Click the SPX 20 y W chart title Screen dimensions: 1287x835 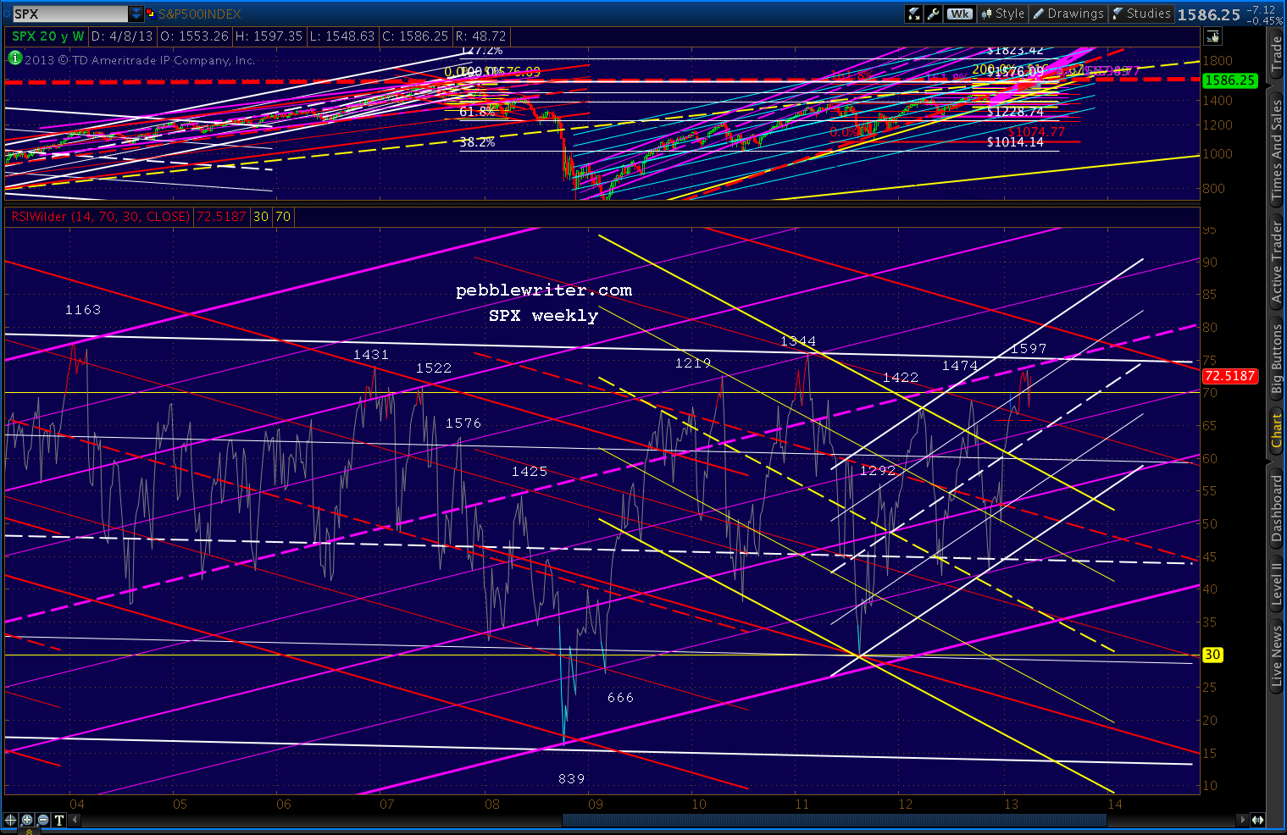48,36
